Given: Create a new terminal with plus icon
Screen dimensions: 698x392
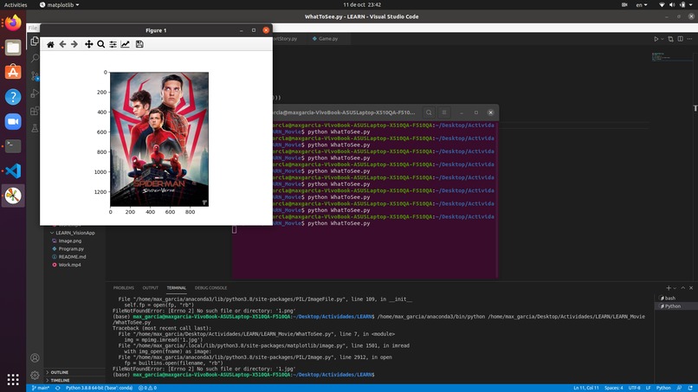Looking at the screenshot, I should pyautogui.click(x=669, y=288).
